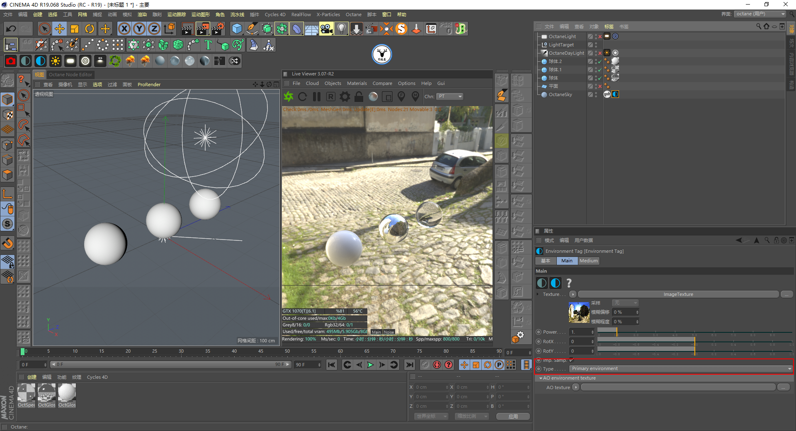Click the Undo arrow icon
This screenshot has width=796, height=431.
11,29
